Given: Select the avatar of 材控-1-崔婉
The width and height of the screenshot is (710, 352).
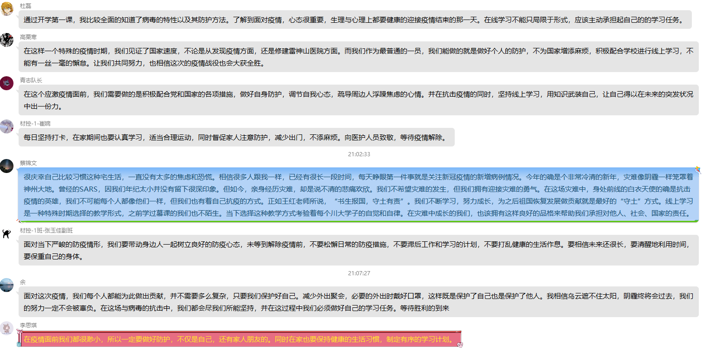Looking at the screenshot, I should (7, 126).
